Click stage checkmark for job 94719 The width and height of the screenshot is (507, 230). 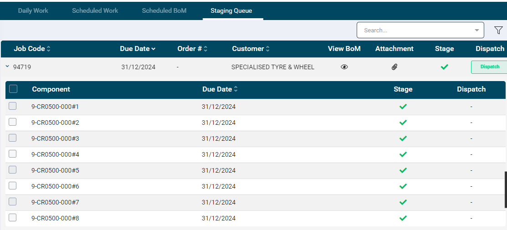[x=445, y=67]
